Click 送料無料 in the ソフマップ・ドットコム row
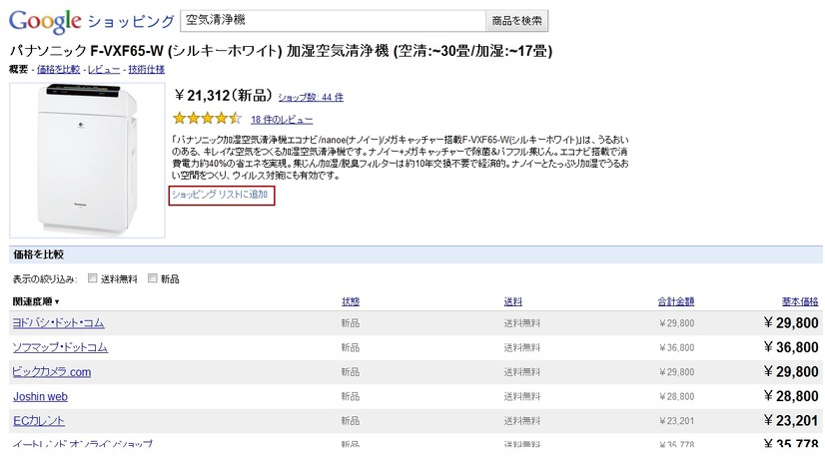 522,347
